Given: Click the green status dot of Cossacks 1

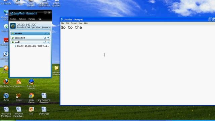Looking at the screenshot, I should coord(13,38).
